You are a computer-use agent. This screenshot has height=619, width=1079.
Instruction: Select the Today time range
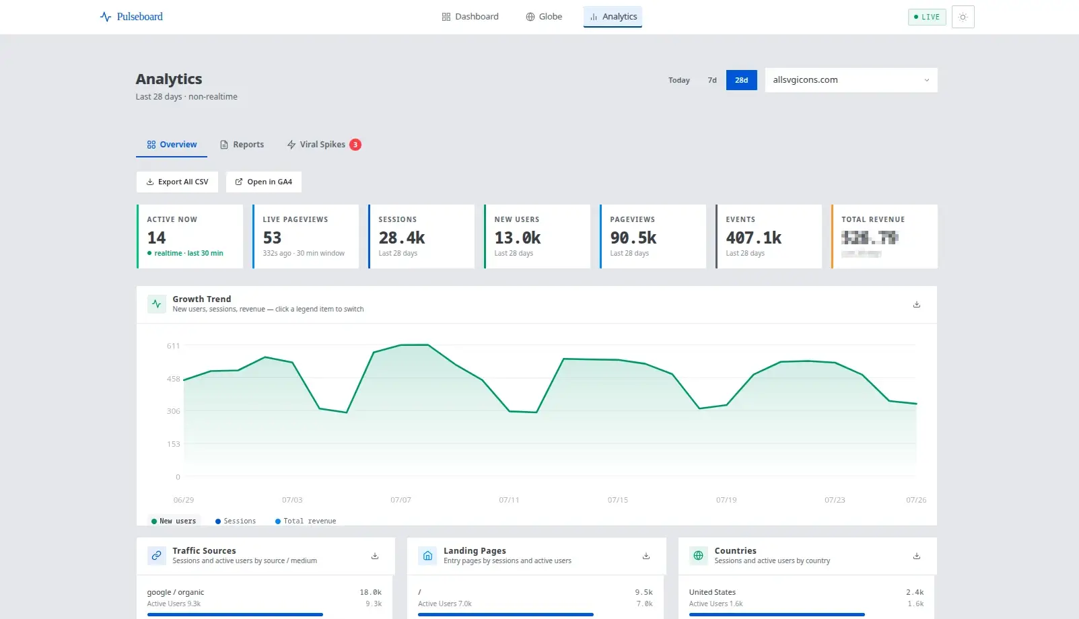(x=679, y=80)
